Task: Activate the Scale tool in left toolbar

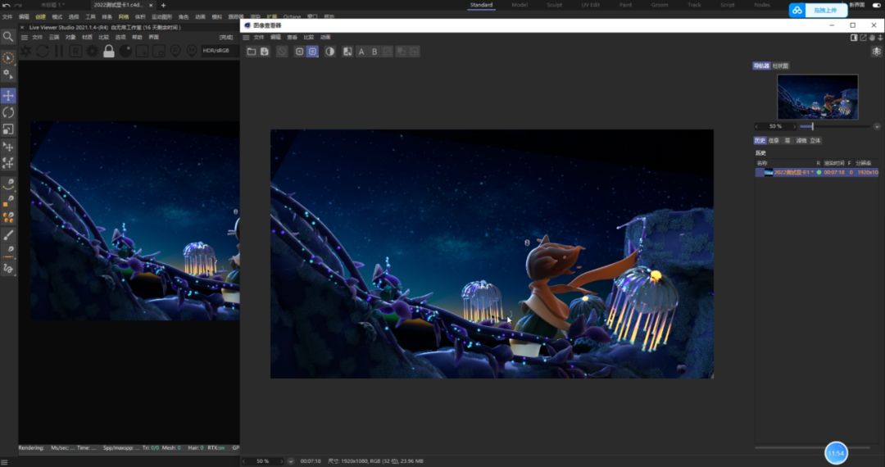Action: tap(8, 129)
